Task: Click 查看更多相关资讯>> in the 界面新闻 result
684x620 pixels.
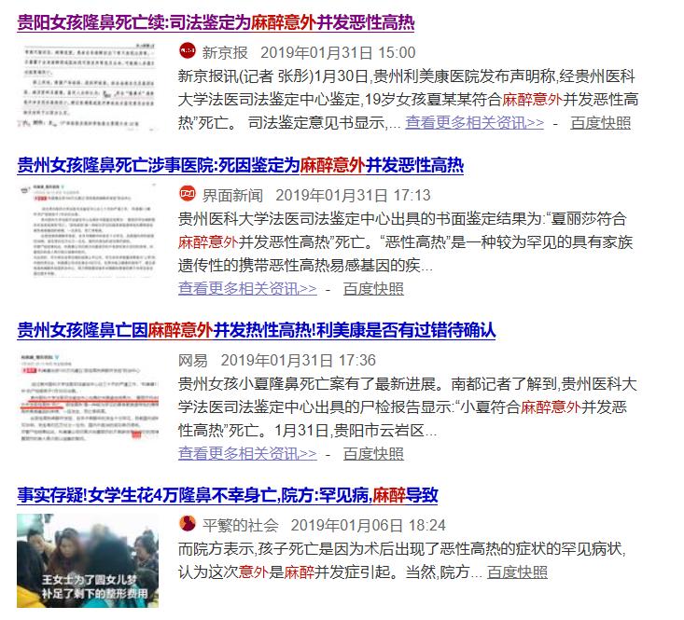Action: pyautogui.click(x=247, y=289)
